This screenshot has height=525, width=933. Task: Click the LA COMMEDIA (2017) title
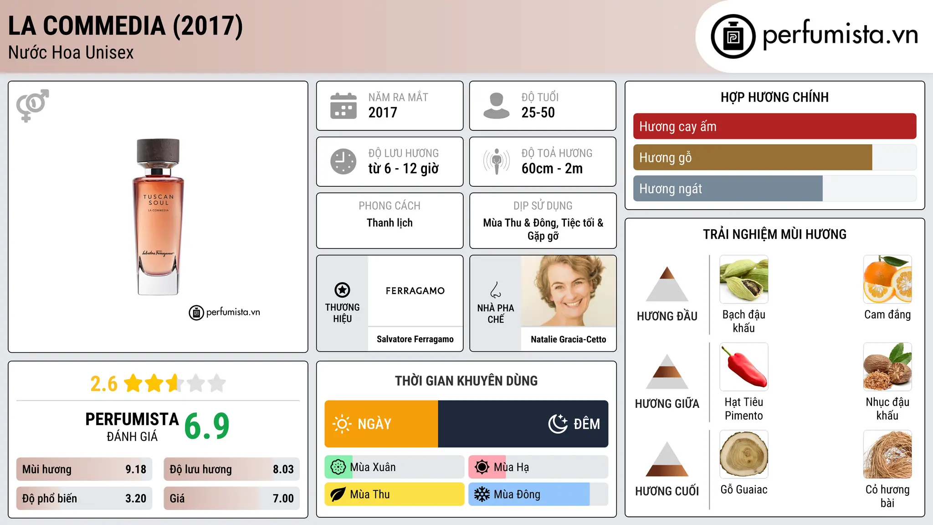click(x=126, y=26)
